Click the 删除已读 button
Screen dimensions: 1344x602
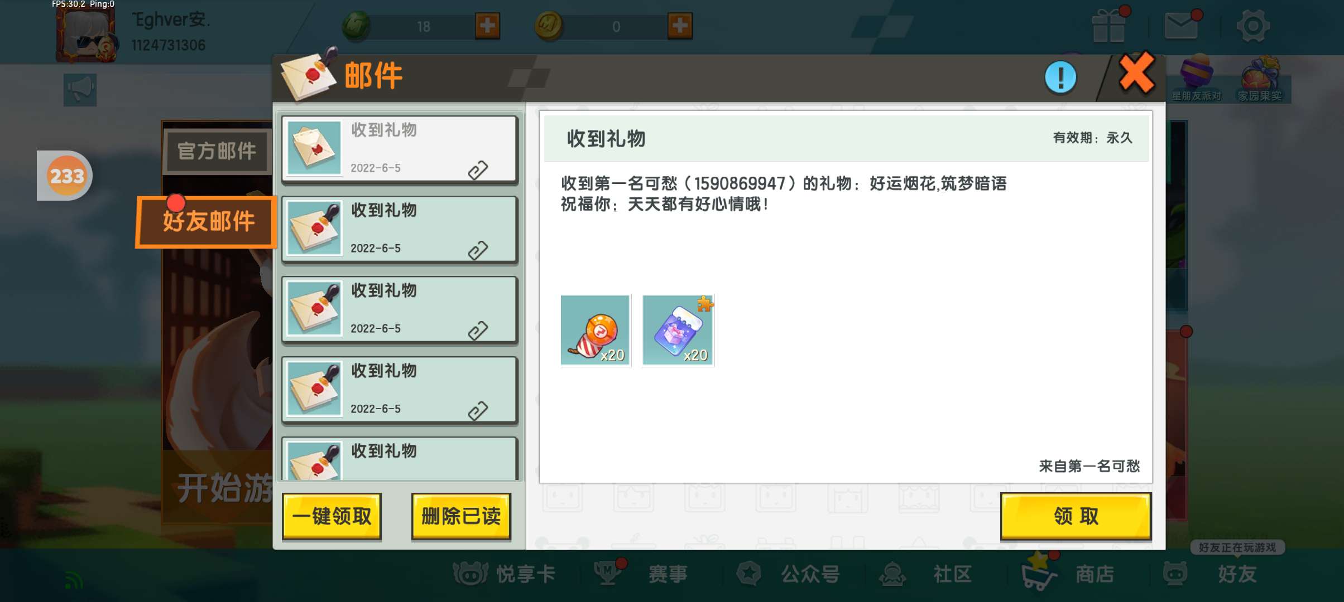[461, 516]
